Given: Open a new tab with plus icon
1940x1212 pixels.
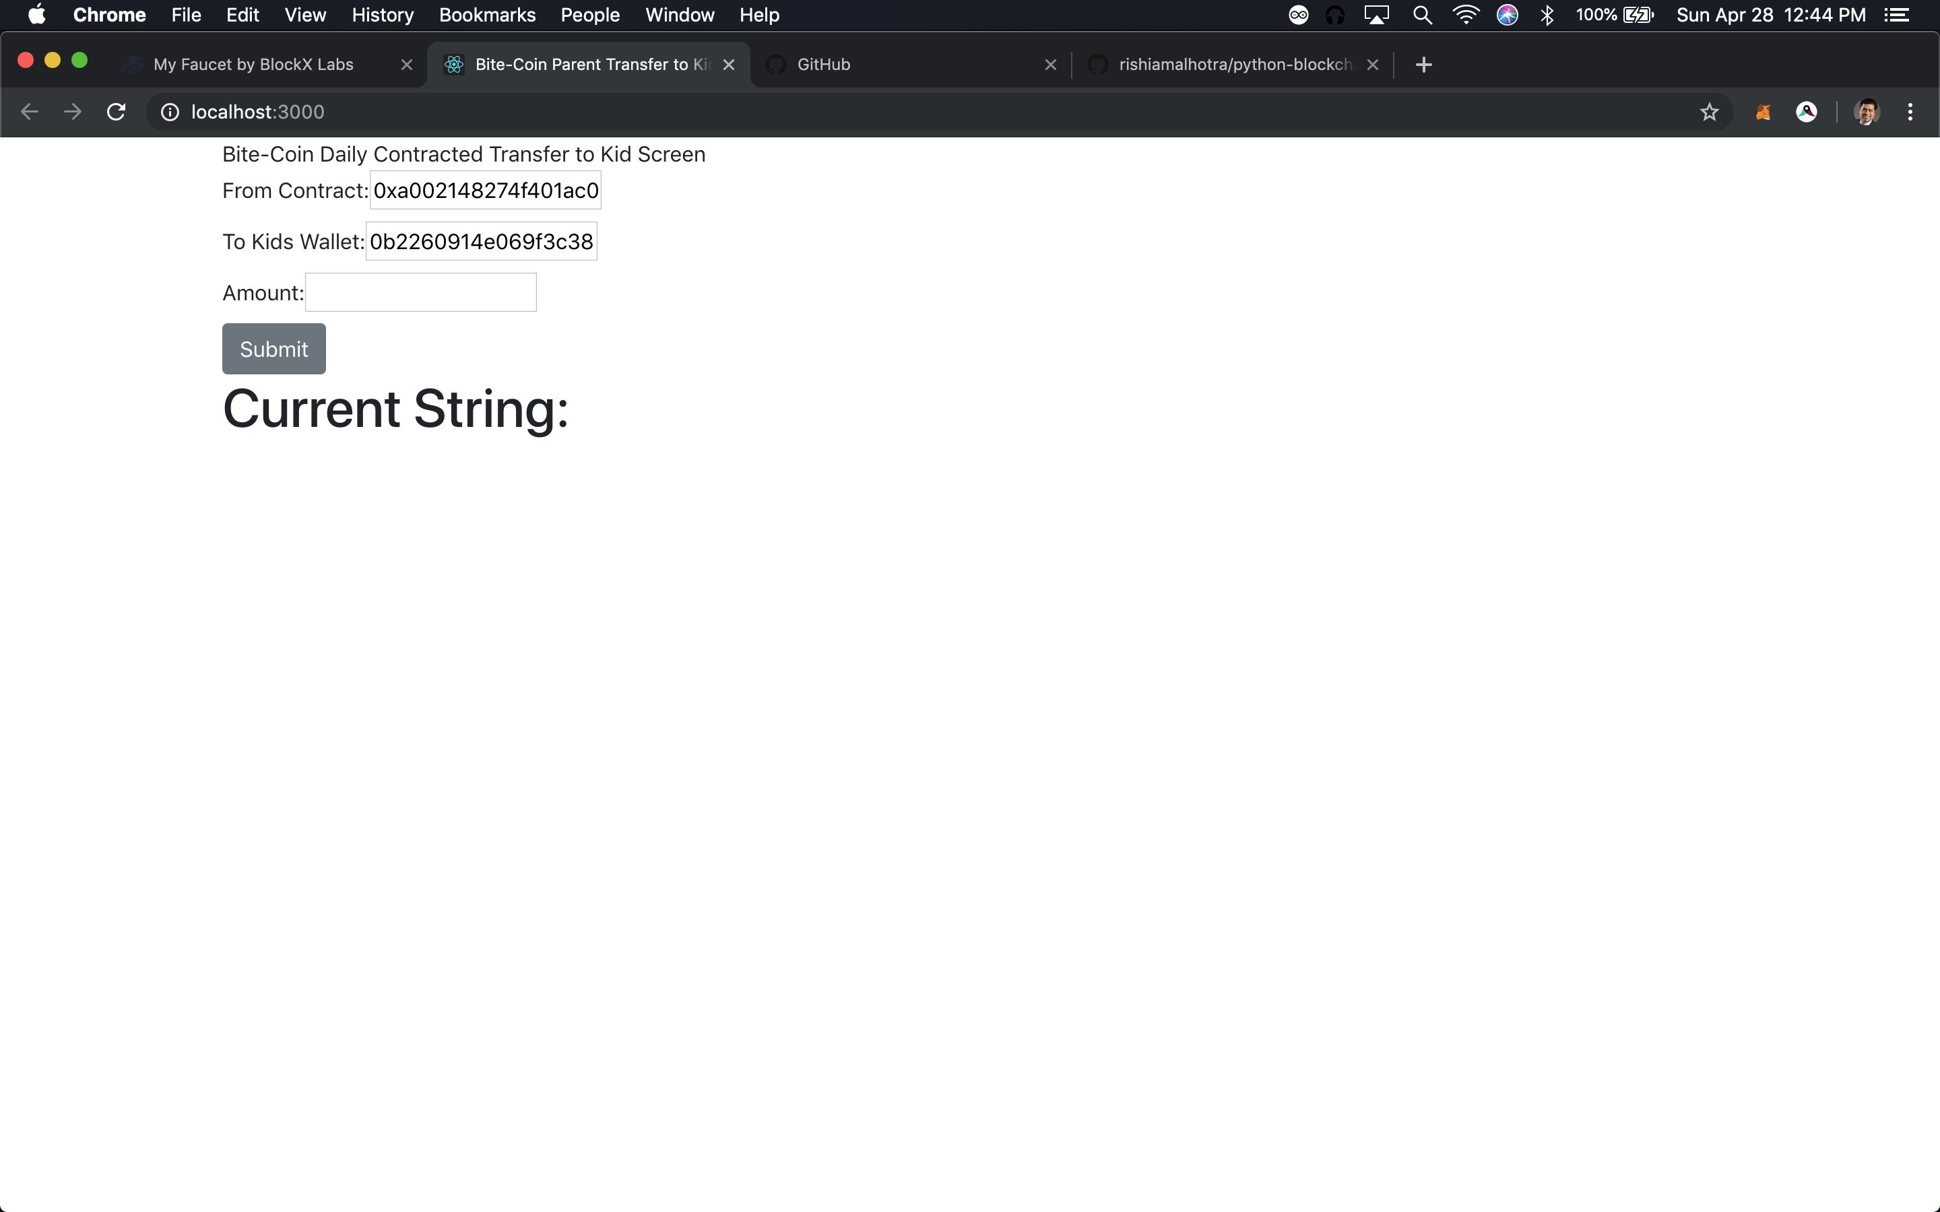Looking at the screenshot, I should coord(1424,65).
